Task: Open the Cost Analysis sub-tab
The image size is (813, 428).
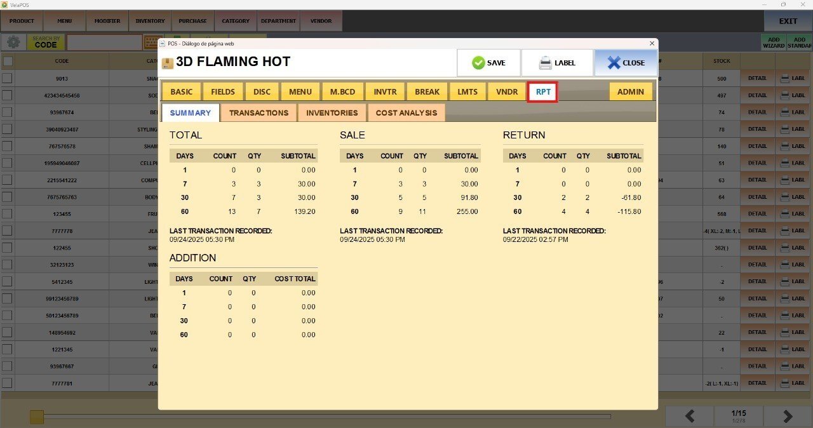Action: pos(406,113)
